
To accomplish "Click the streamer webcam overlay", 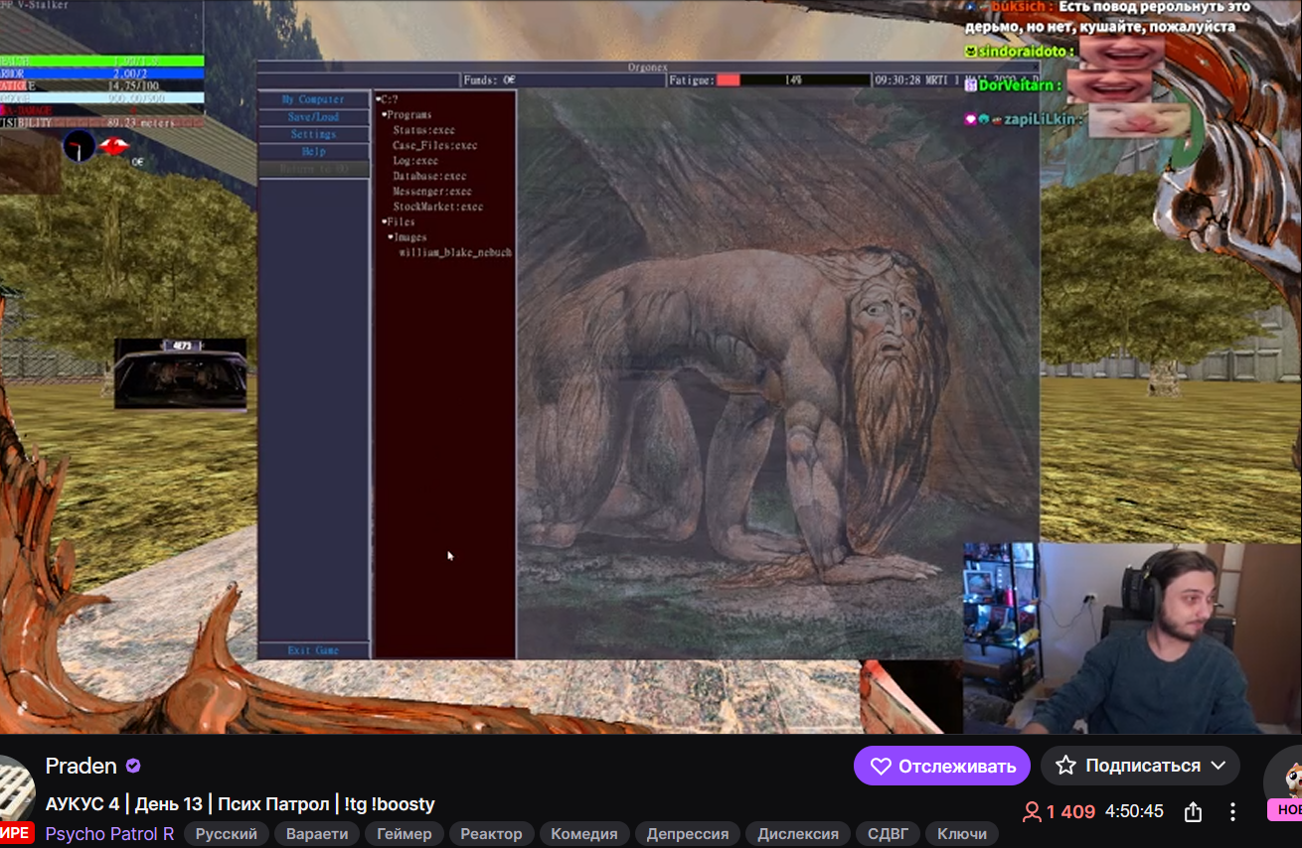I will tap(1132, 638).
